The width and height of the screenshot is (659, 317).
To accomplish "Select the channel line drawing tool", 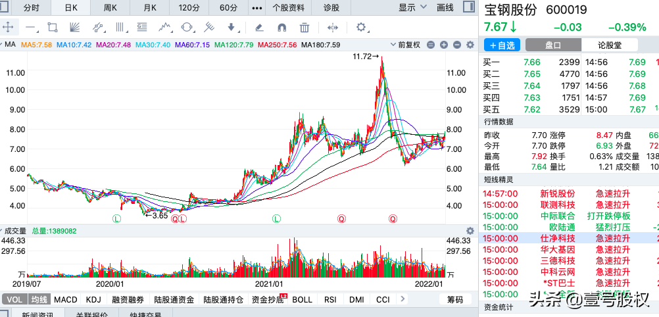I will coord(98,28).
